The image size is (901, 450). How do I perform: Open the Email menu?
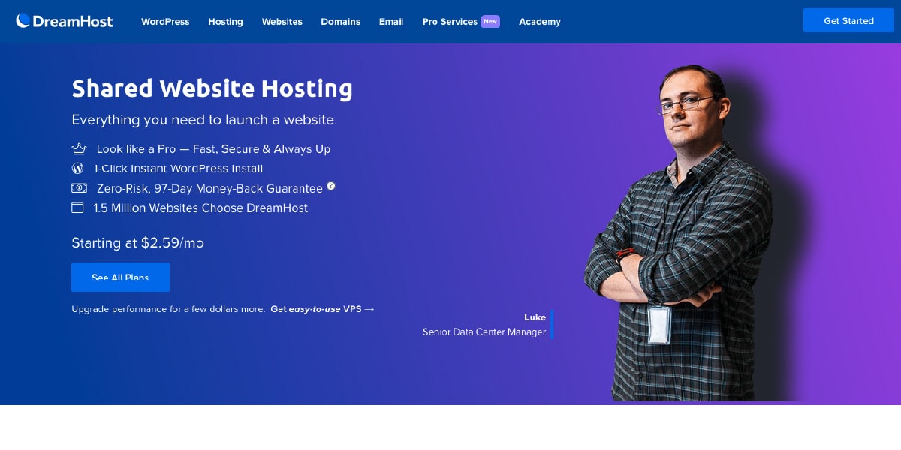[x=391, y=22]
